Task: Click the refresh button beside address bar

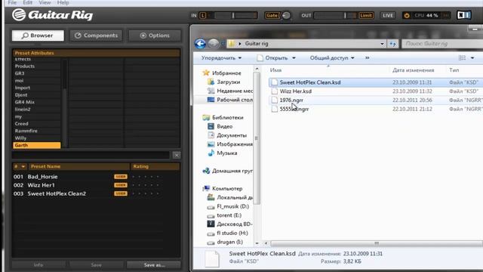Action: pyautogui.click(x=392, y=44)
